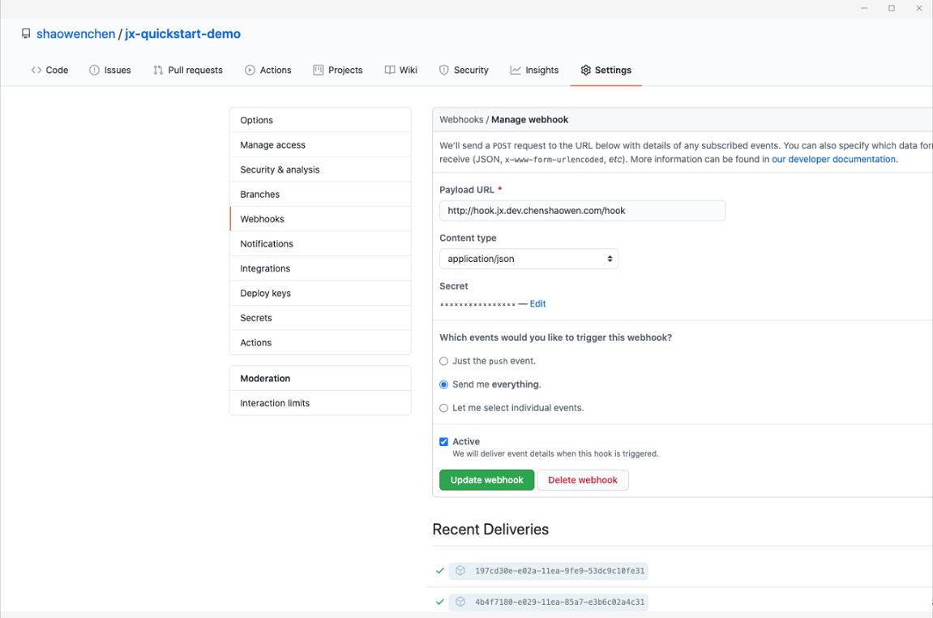The image size is (933, 618).
Task: Click into the Payload URL field
Action: coord(582,211)
